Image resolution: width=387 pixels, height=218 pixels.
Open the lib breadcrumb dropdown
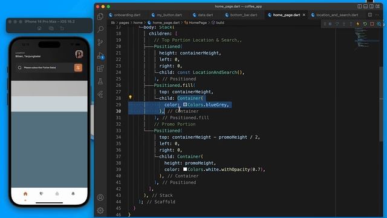coord(113,22)
